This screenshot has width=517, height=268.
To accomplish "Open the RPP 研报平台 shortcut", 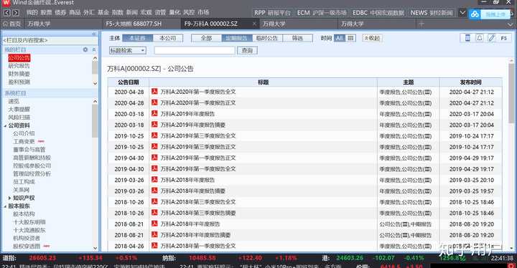I will [272, 13].
